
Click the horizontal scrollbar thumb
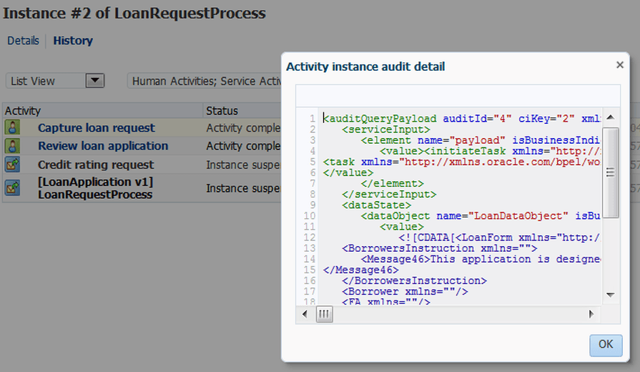pos(324,314)
